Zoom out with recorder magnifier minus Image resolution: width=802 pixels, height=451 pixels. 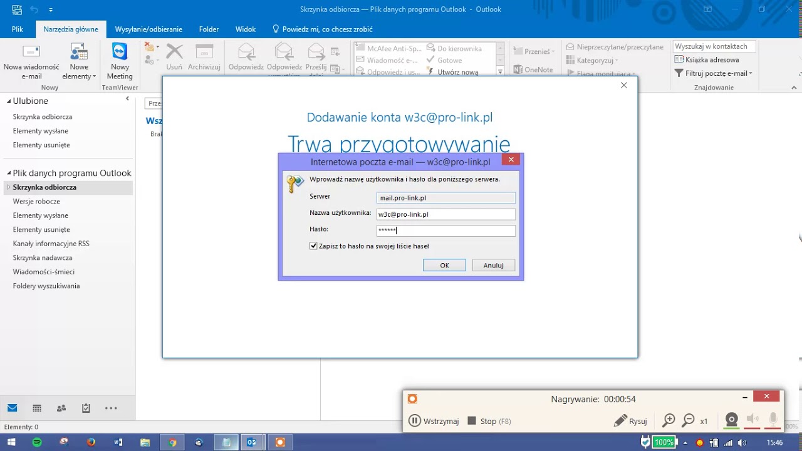(x=688, y=420)
